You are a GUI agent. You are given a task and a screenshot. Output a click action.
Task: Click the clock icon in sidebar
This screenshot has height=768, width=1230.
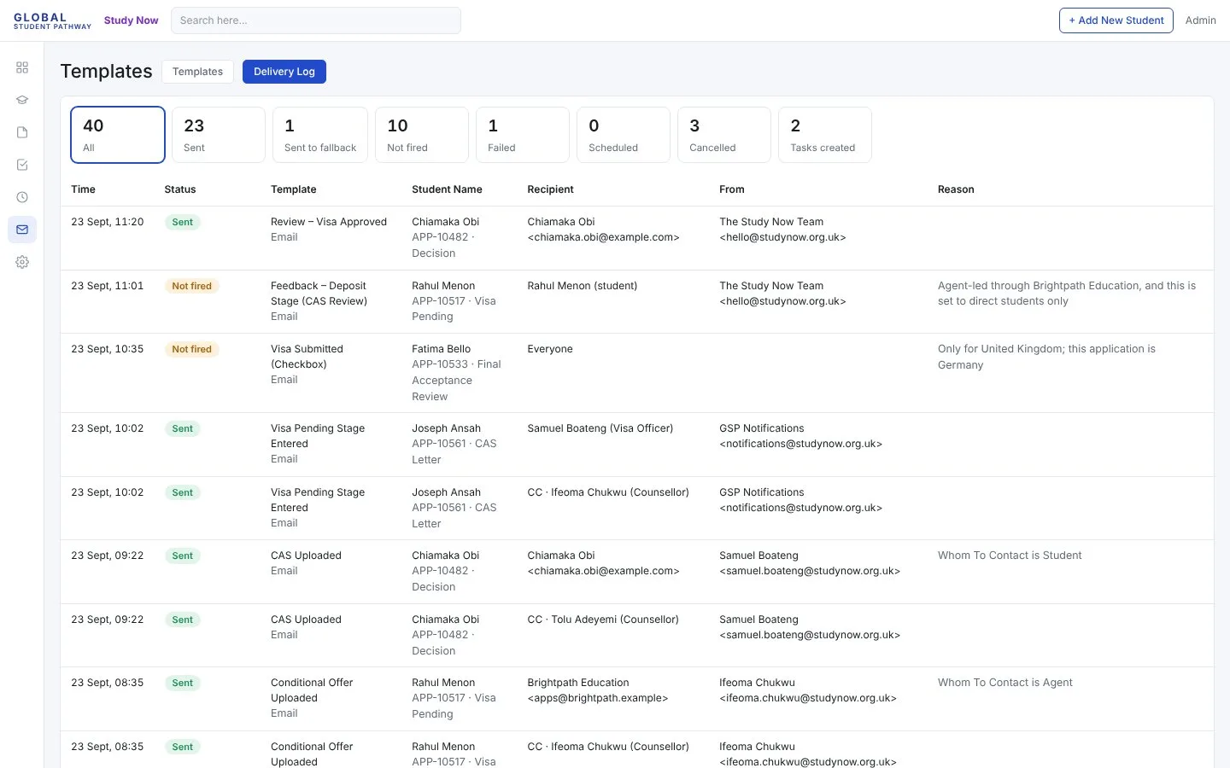[x=22, y=197]
